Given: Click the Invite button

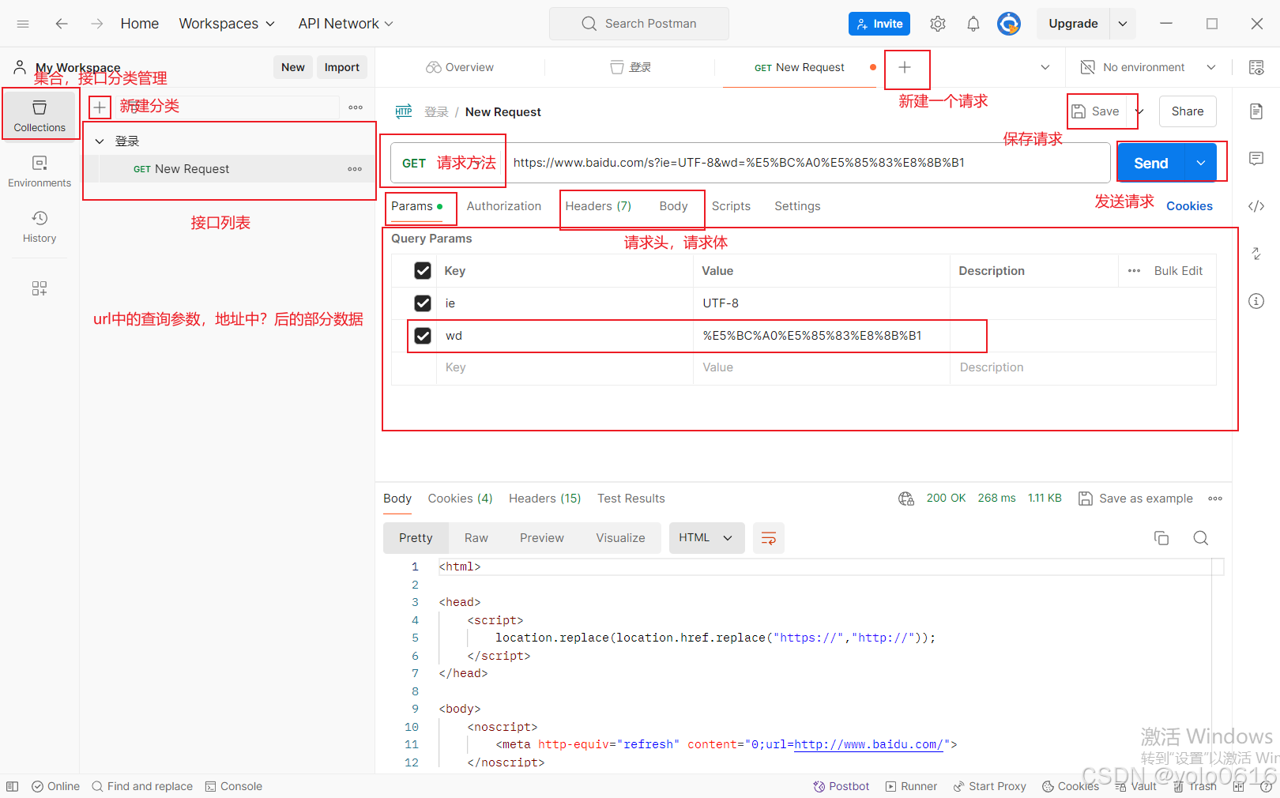Looking at the screenshot, I should click(x=879, y=24).
